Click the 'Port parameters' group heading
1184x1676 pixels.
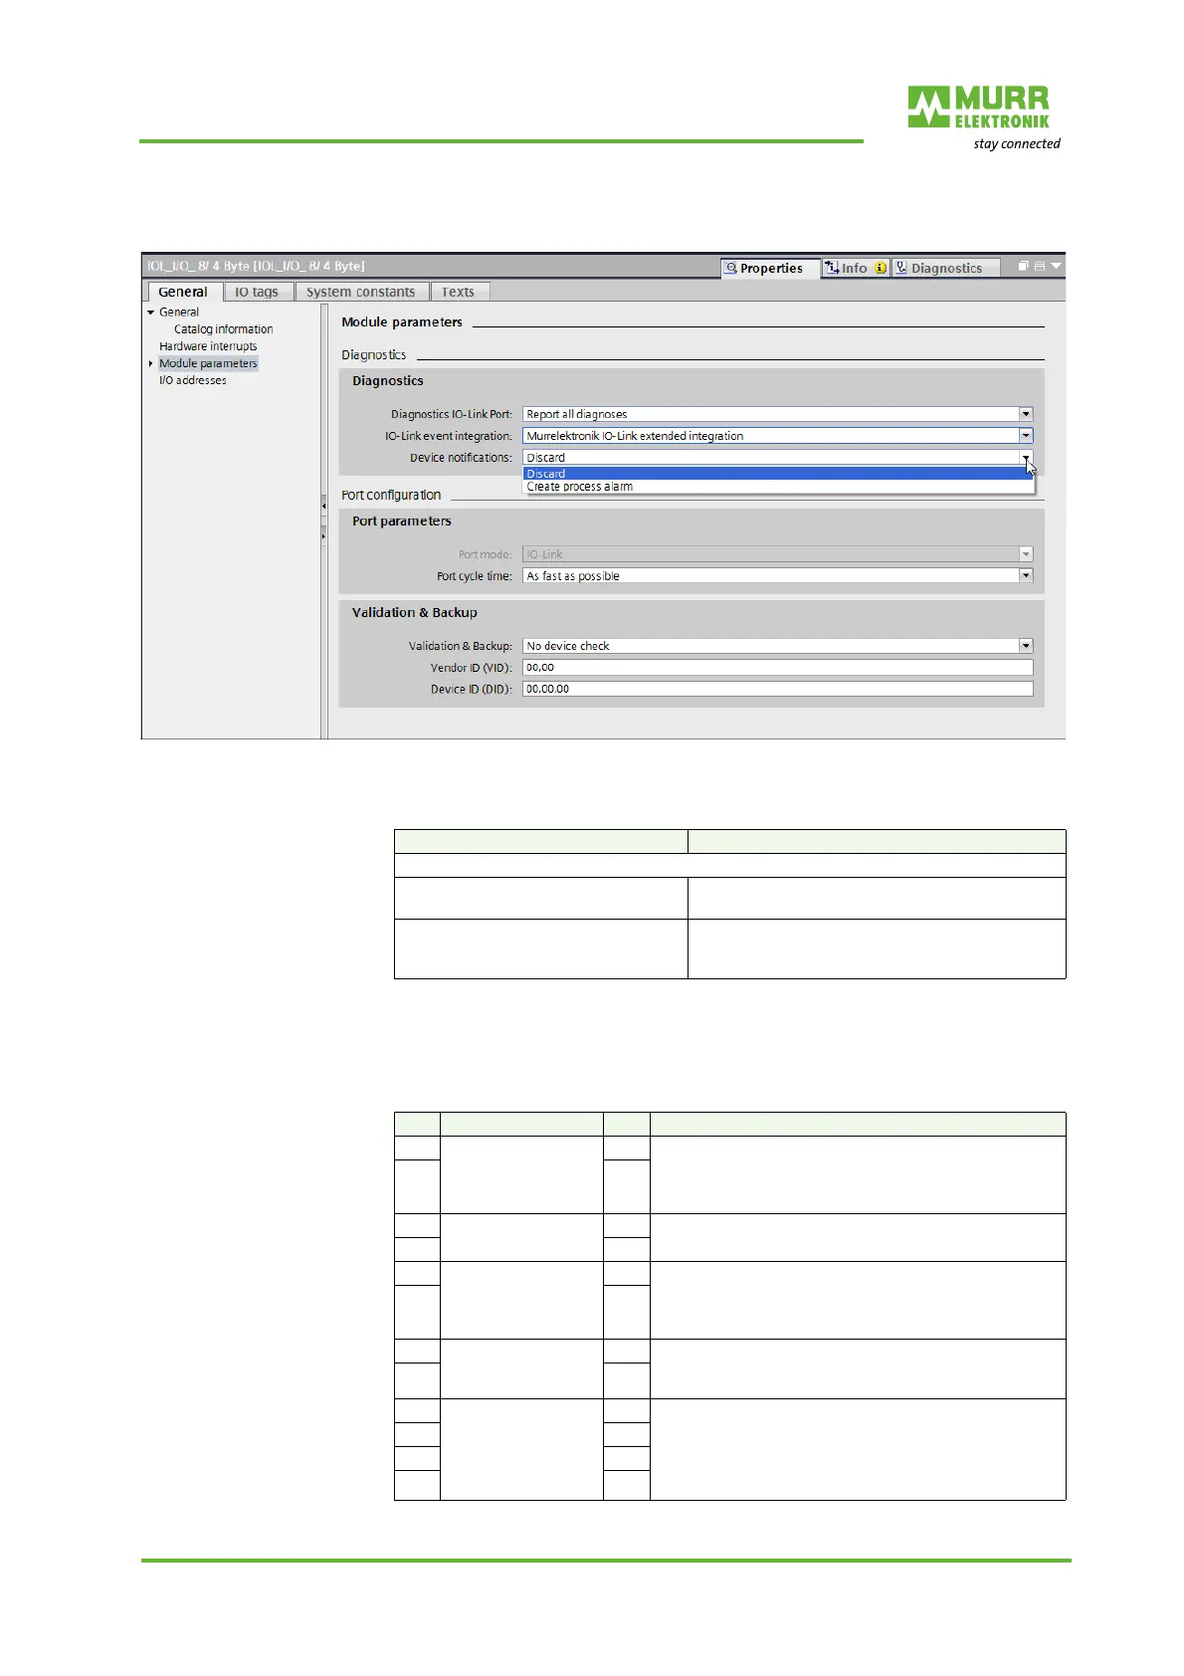pos(401,522)
